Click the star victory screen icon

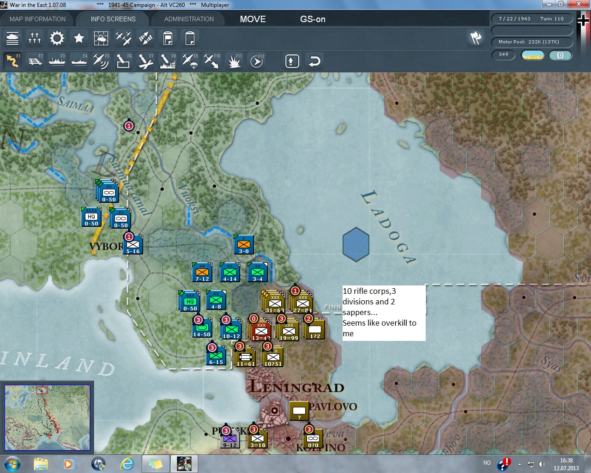tap(79, 38)
